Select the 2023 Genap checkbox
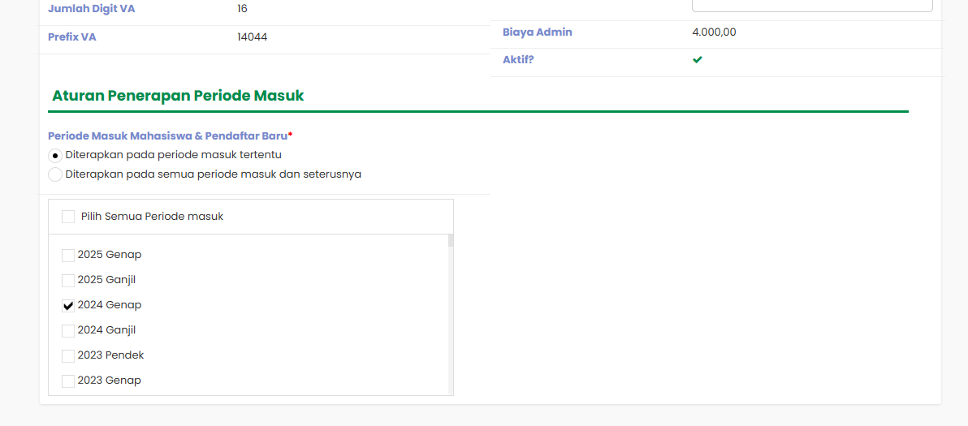The width and height of the screenshot is (968, 426). tap(68, 381)
